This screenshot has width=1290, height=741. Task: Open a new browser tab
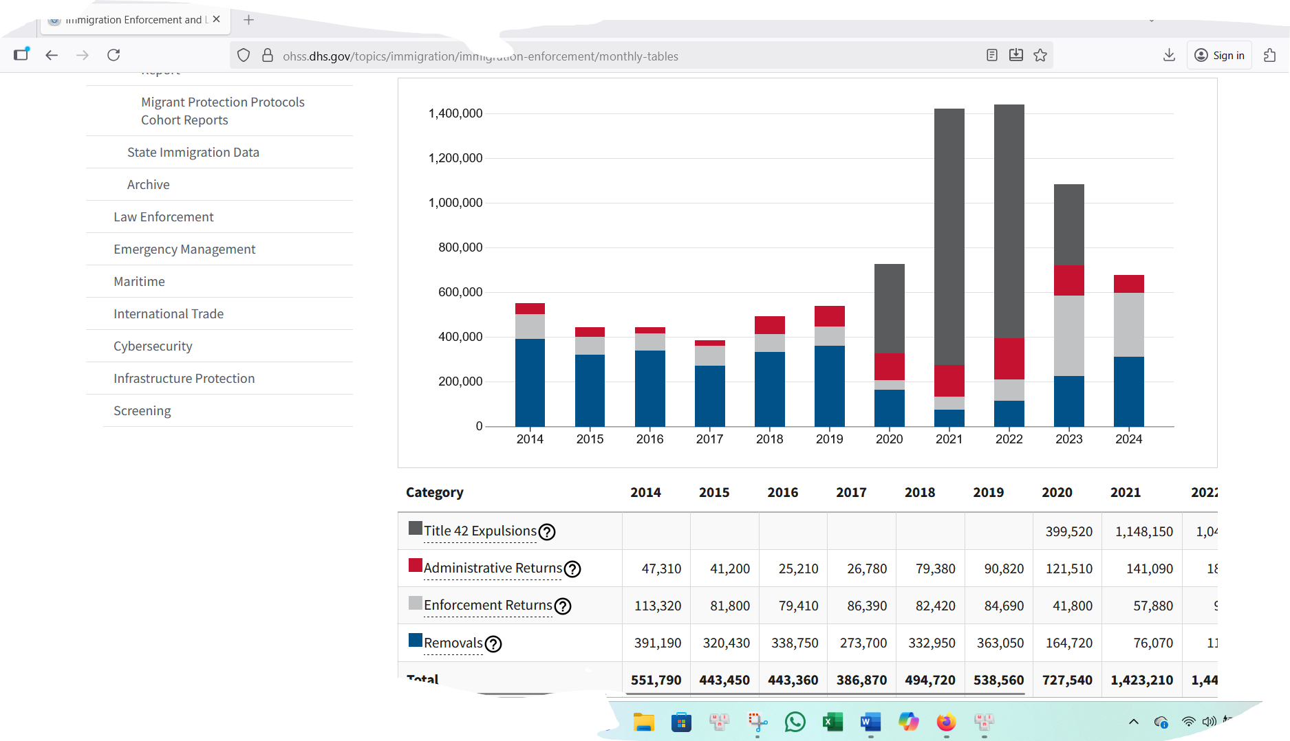249,20
